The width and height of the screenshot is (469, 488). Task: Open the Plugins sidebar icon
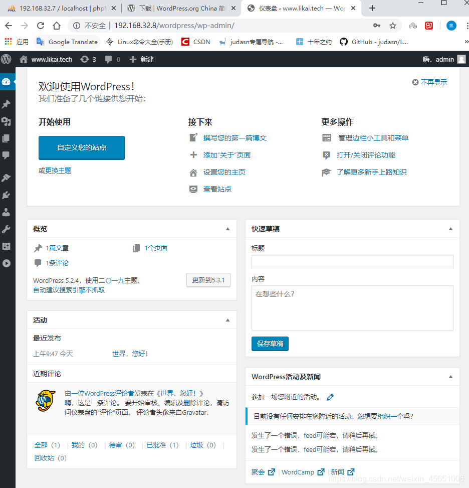tap(6, 195)
